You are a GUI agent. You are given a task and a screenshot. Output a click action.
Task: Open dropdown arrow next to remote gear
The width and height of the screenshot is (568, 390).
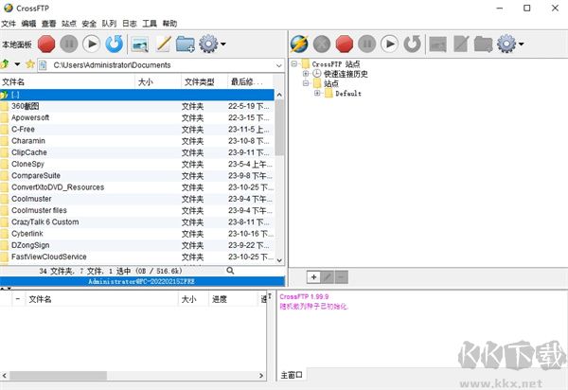(x=521, y=44)
